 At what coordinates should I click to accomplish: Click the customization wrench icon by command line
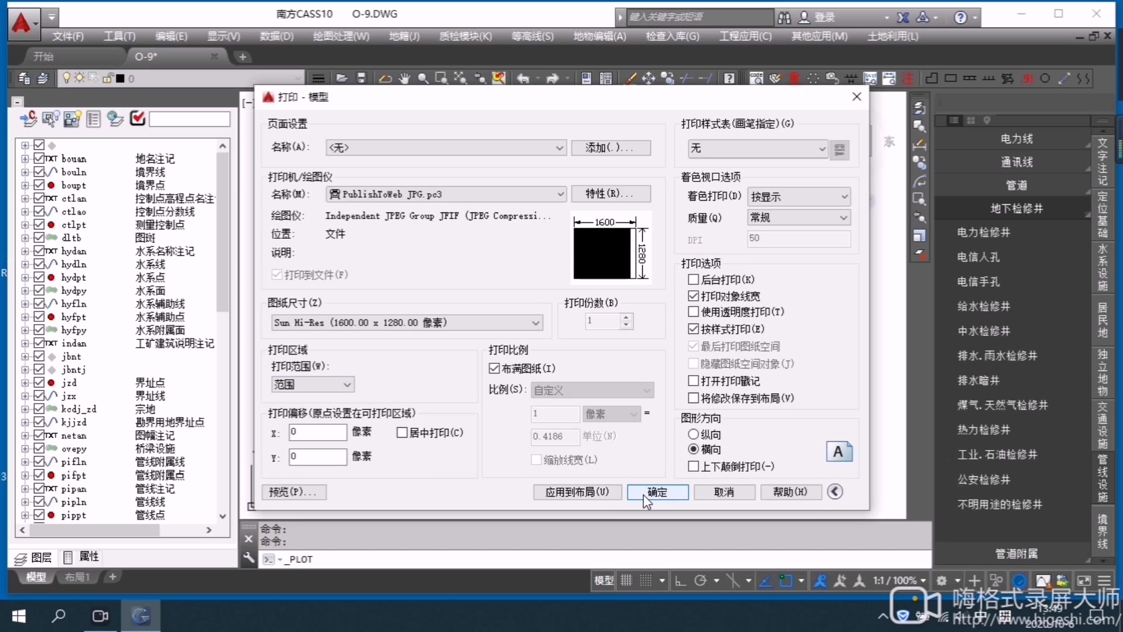(x=249, y=558)
